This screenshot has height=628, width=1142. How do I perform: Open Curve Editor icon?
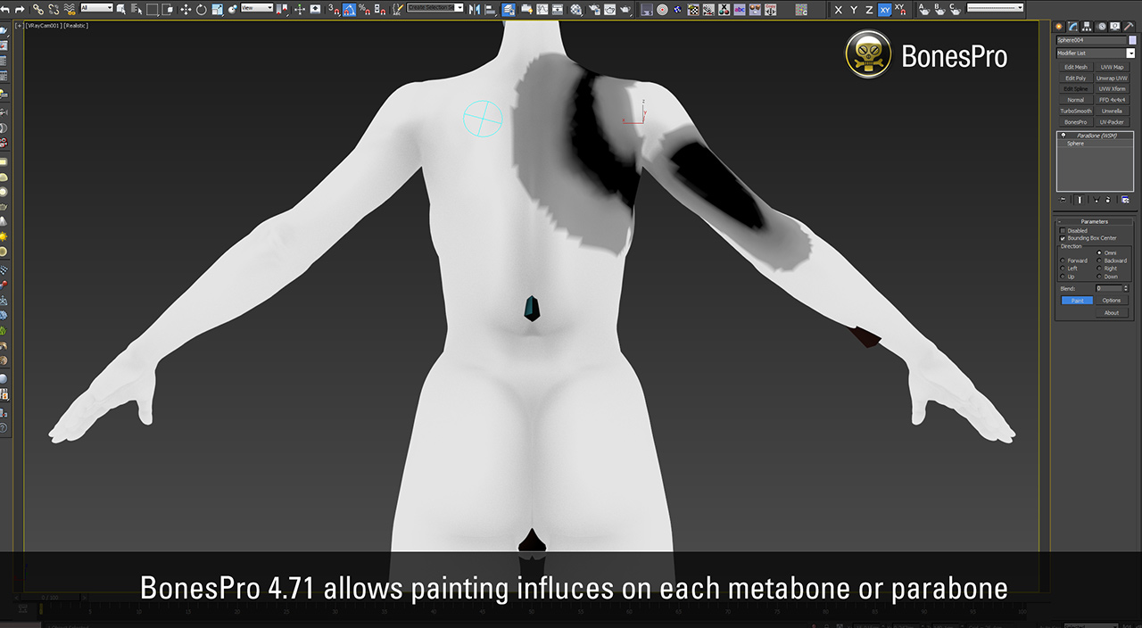pyautogui.click(x=542, y=9)
